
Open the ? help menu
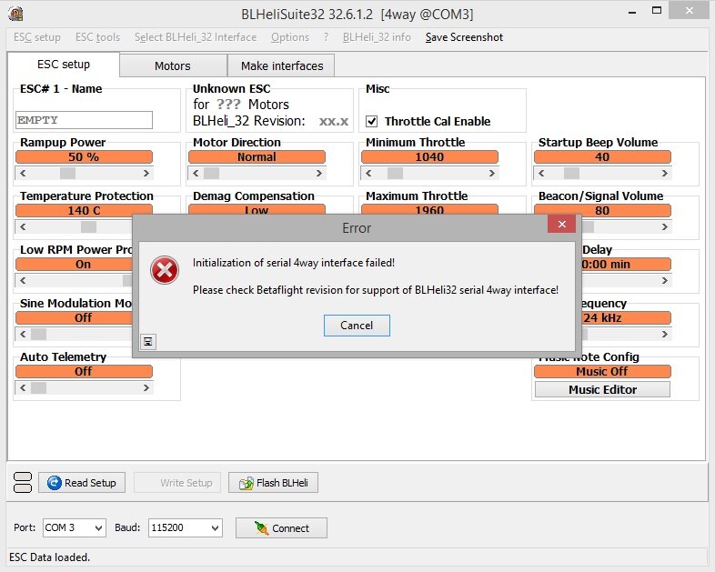(x=326, y=37)
